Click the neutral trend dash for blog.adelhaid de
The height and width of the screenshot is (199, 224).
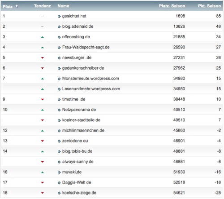tap(43, 27)
